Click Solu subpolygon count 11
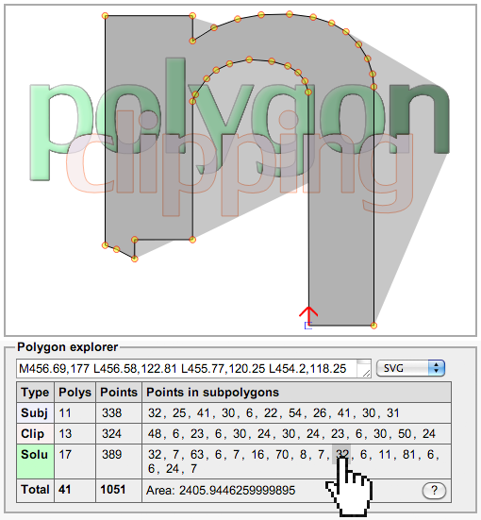 coord(385,454)
